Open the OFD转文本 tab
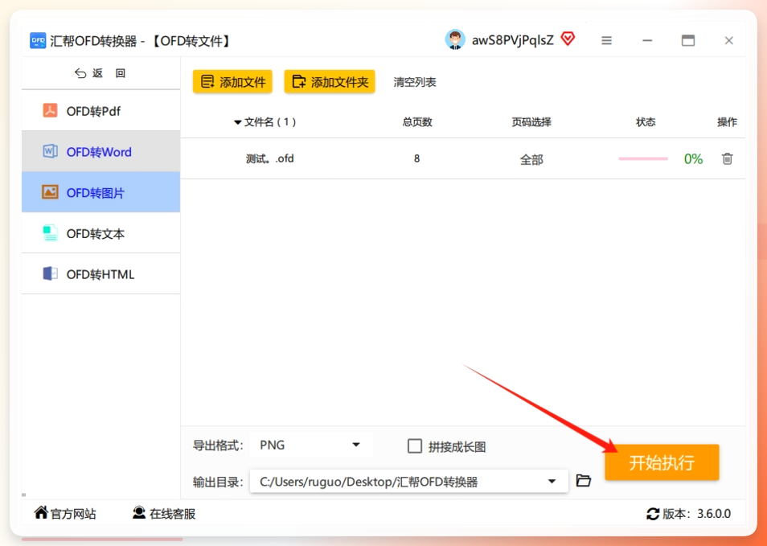 pos(100,233)
